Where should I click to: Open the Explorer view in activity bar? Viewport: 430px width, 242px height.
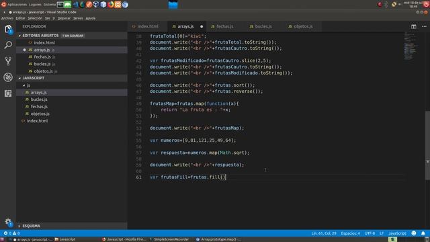click(x=8, y=29)
